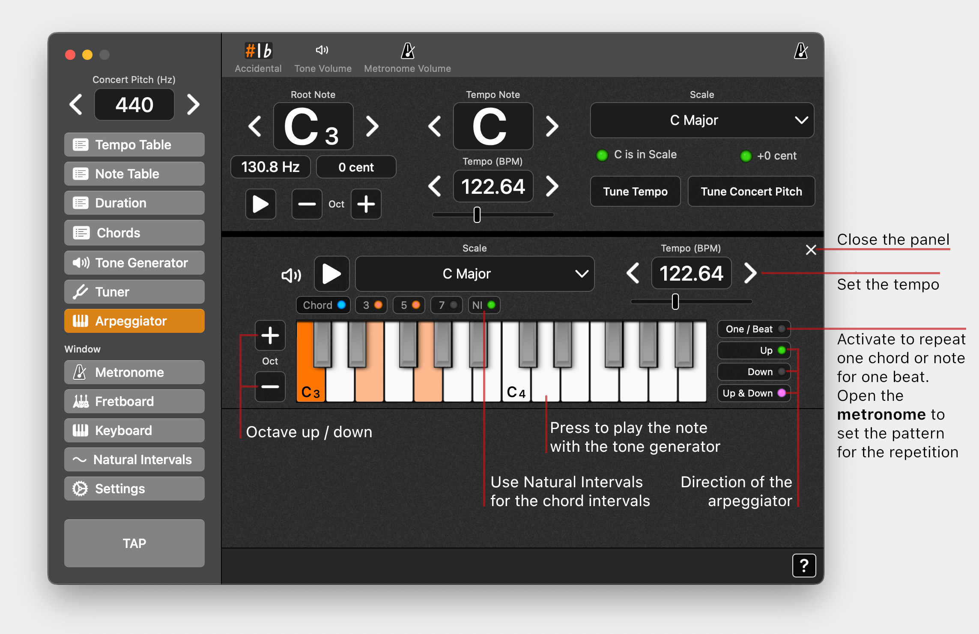Select next root note
This screenshot has height=634, width=979.
pyautogui.click(x=372, y=126)
